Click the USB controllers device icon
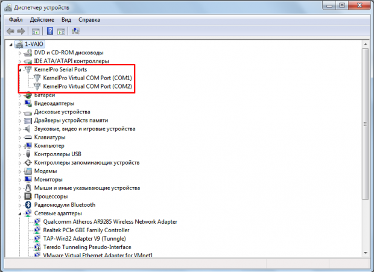 click(28, 154)
